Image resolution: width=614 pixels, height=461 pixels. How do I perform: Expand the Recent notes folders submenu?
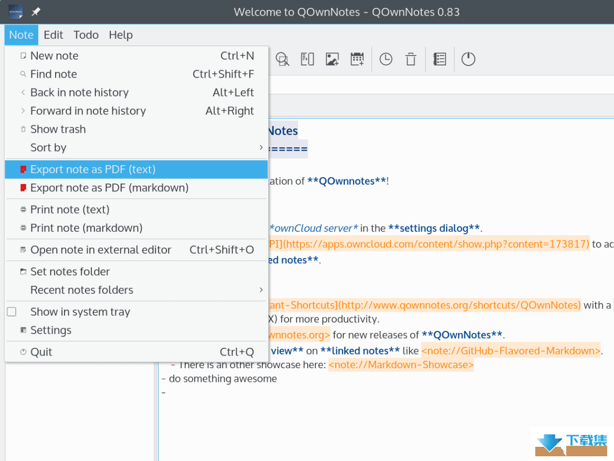136,290
